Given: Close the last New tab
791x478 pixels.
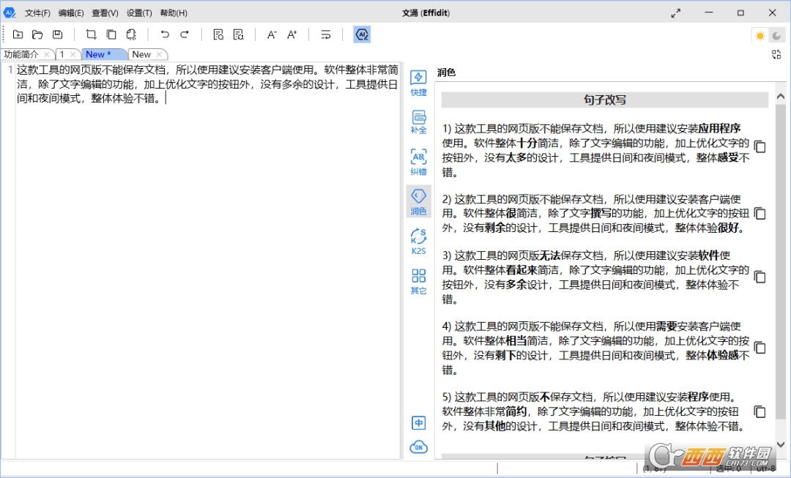Looking at the screenshot, I should click(x=160, y=54).
